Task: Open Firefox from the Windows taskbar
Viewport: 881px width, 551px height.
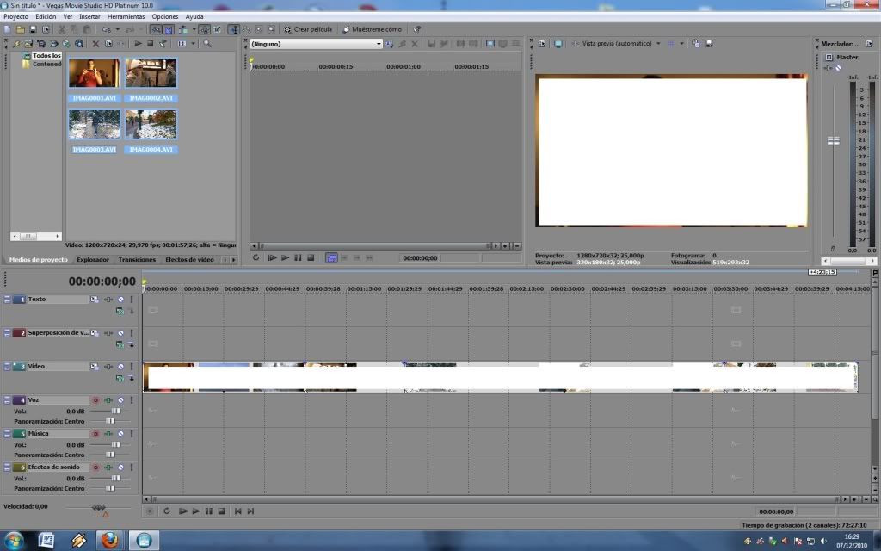Action: point(109,541)
